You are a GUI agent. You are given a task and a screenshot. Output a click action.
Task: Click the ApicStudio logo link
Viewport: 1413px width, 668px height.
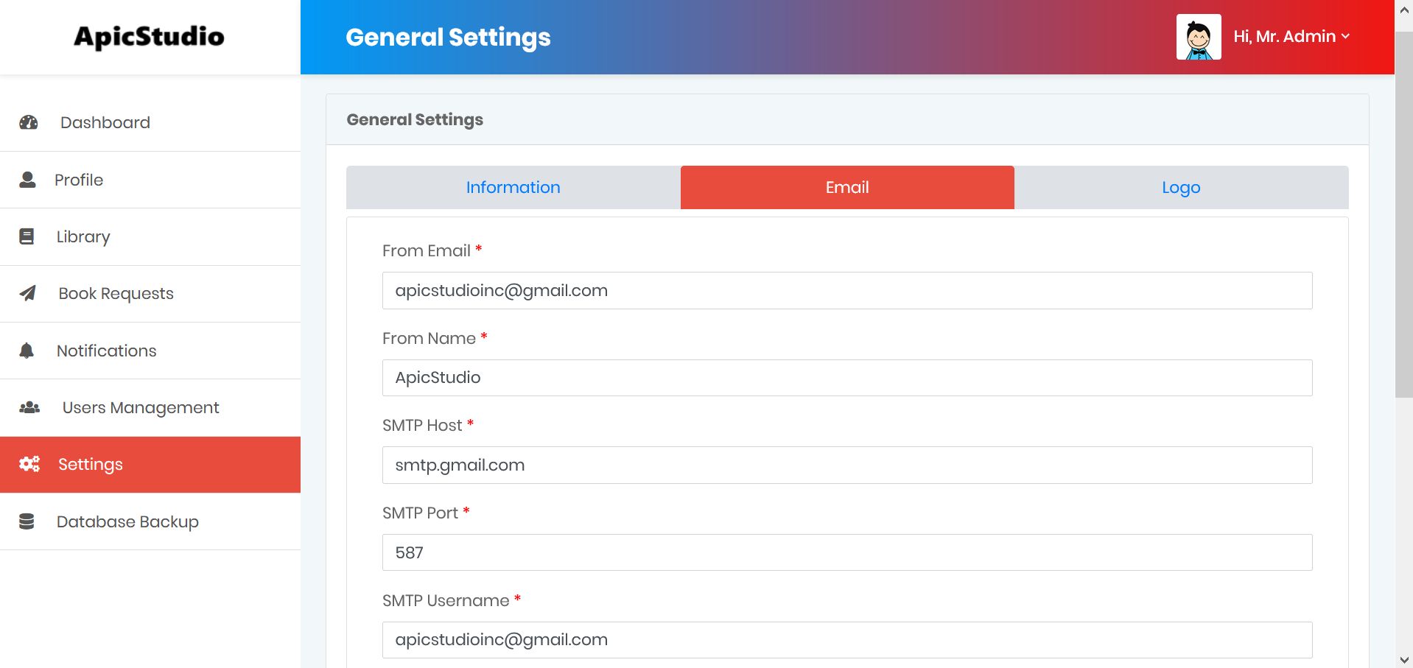(149, 37)
